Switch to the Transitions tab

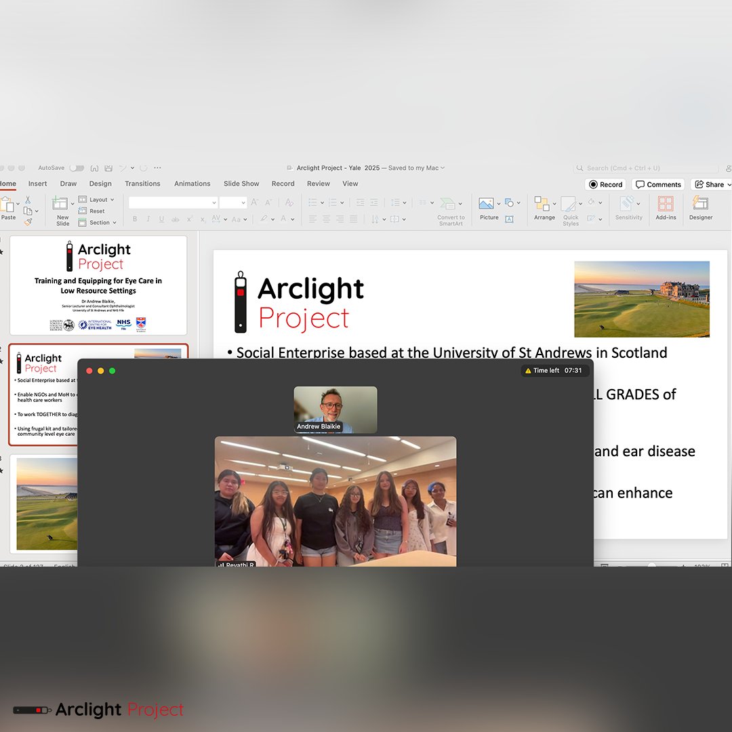[142, 184]
